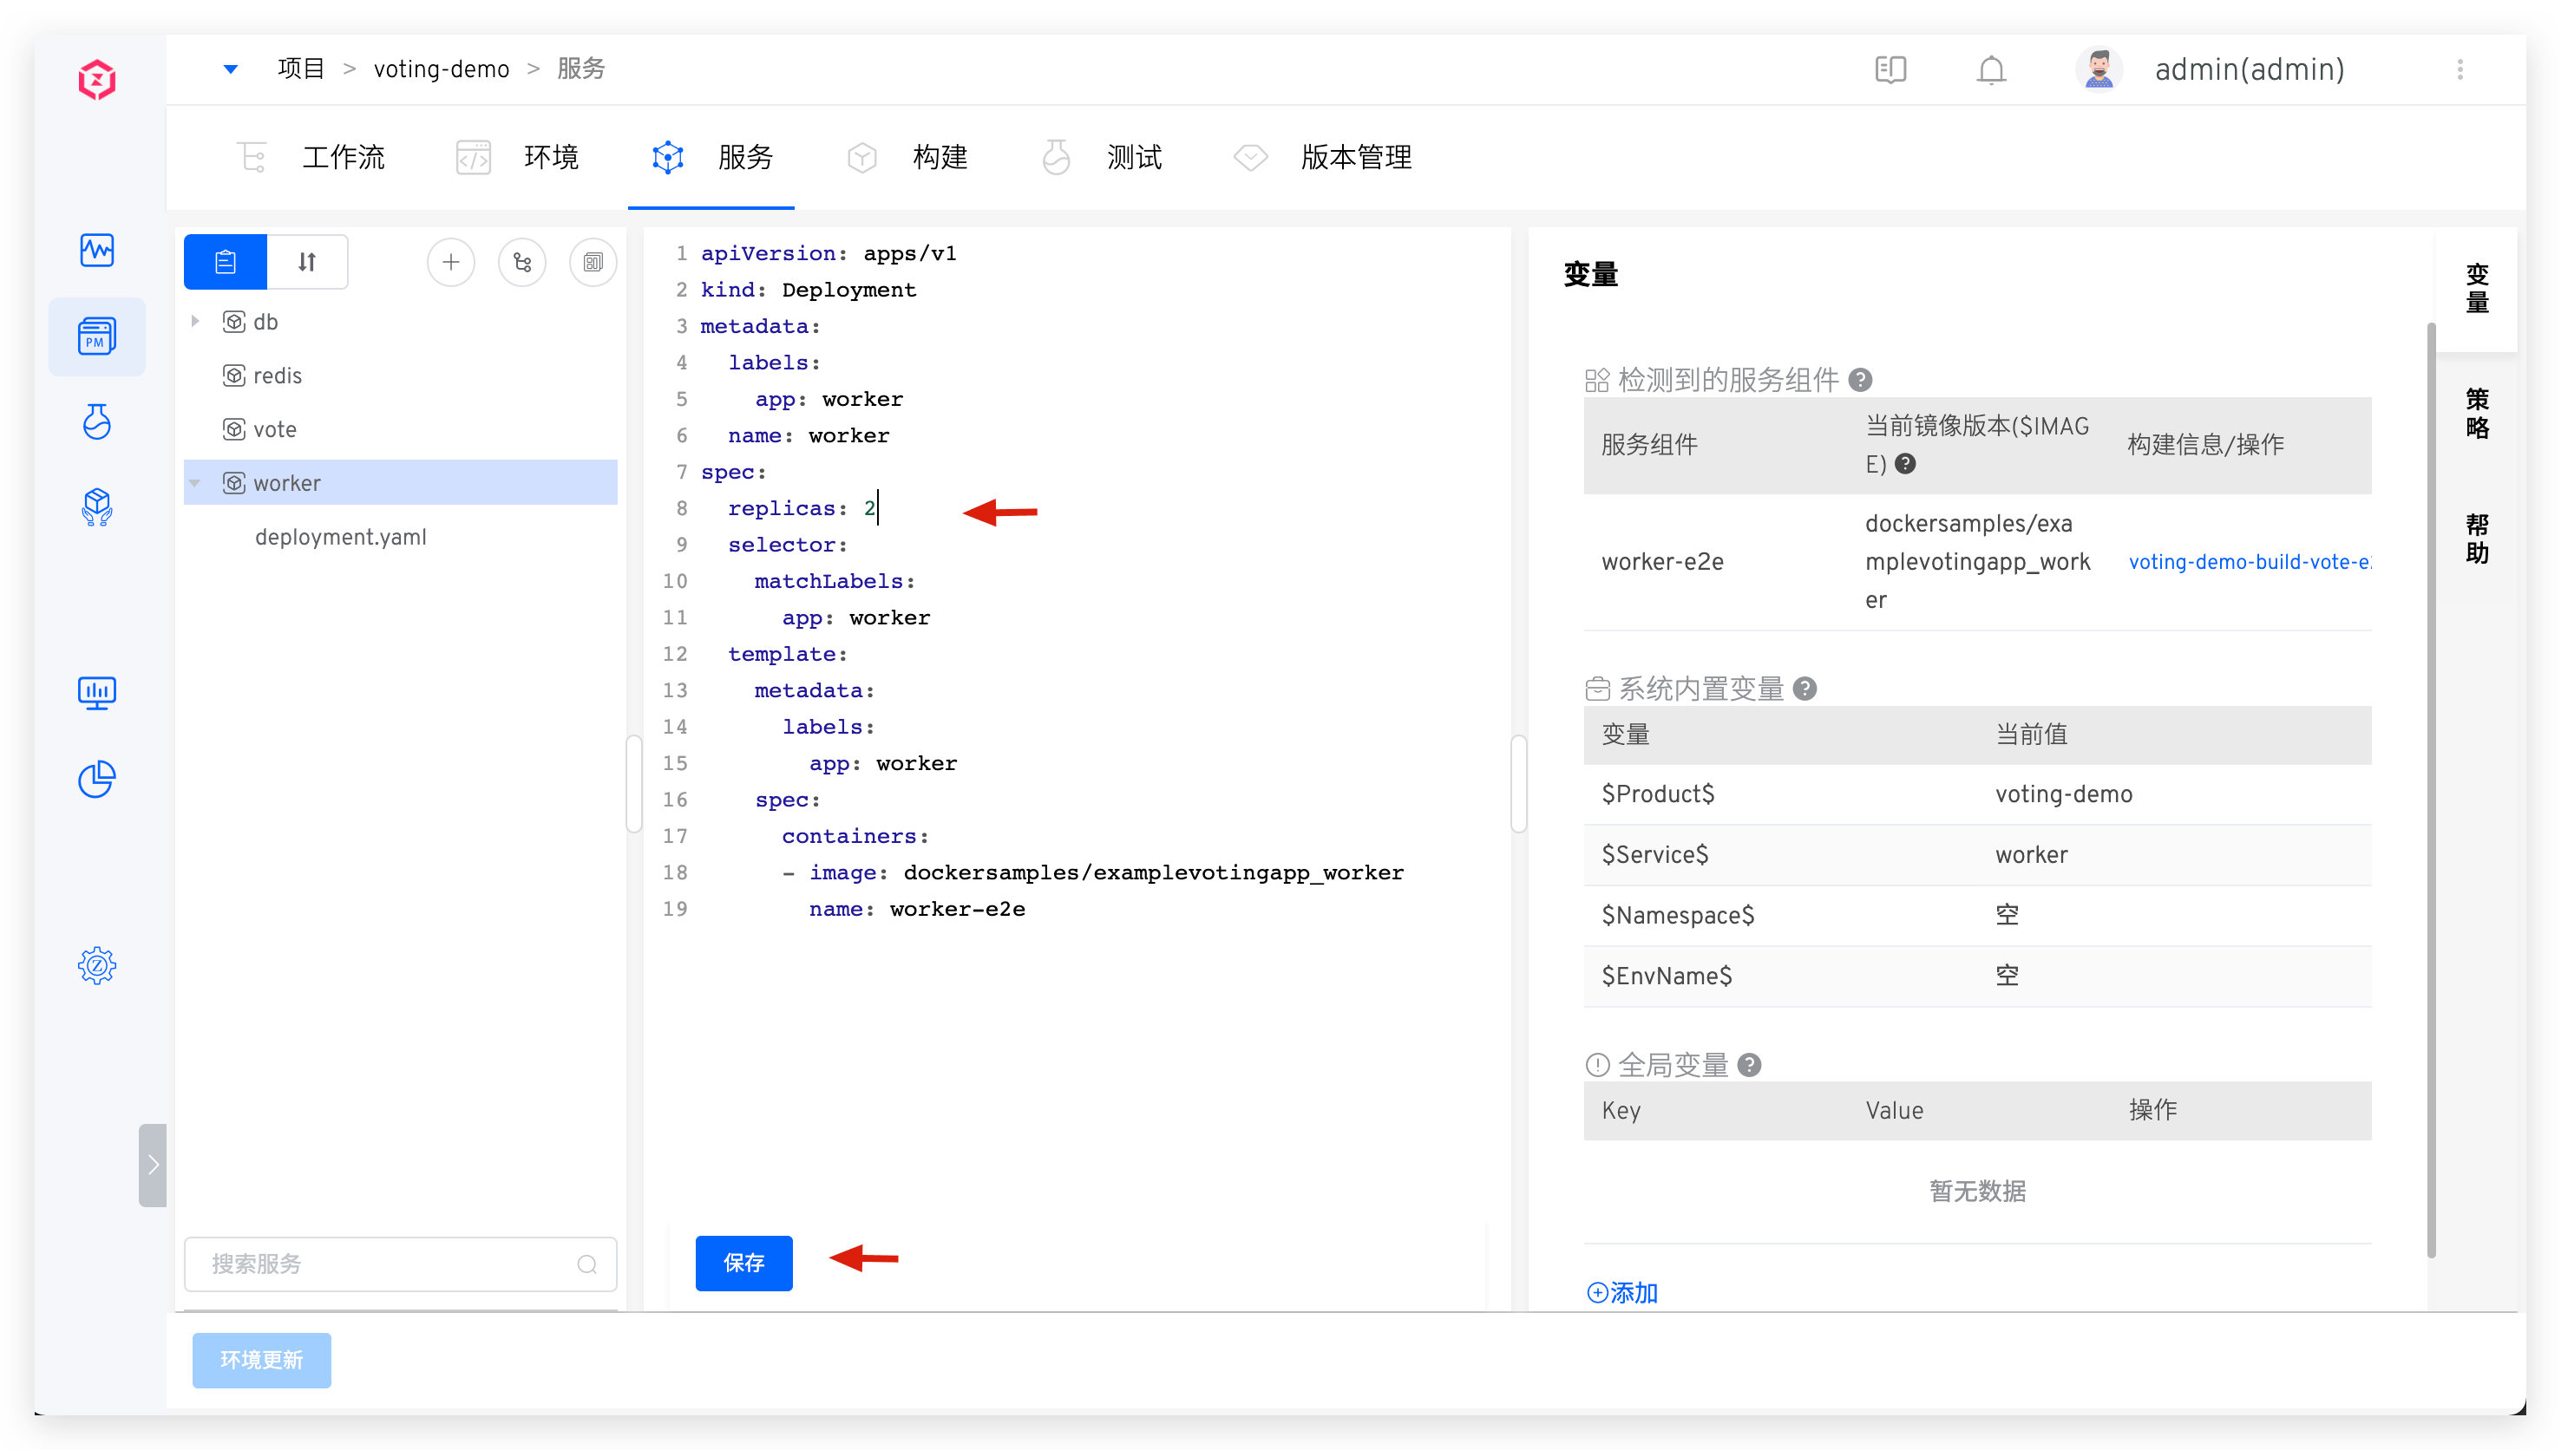
Task: Open the pie chart statistics sidebar icon
Action: pyautogui.click(x=96, y=779)
